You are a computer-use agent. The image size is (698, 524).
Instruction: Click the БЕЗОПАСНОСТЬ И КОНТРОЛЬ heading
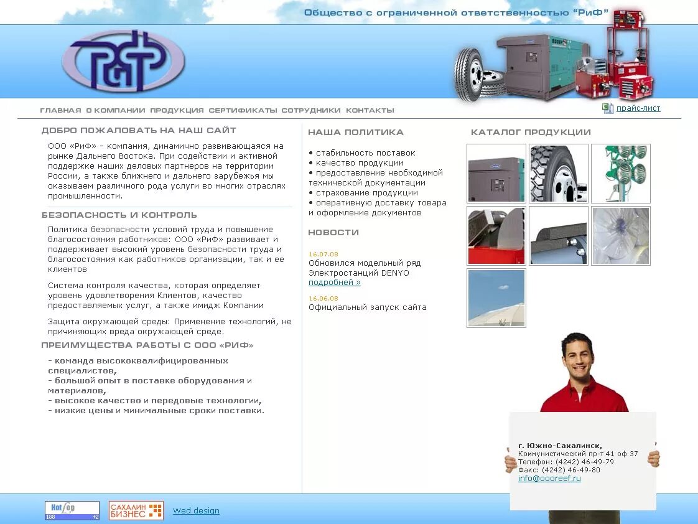[x=119, y=215]
